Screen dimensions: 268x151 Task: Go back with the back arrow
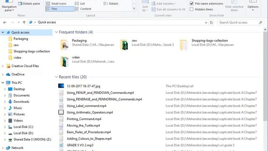[x=5, y=22]
